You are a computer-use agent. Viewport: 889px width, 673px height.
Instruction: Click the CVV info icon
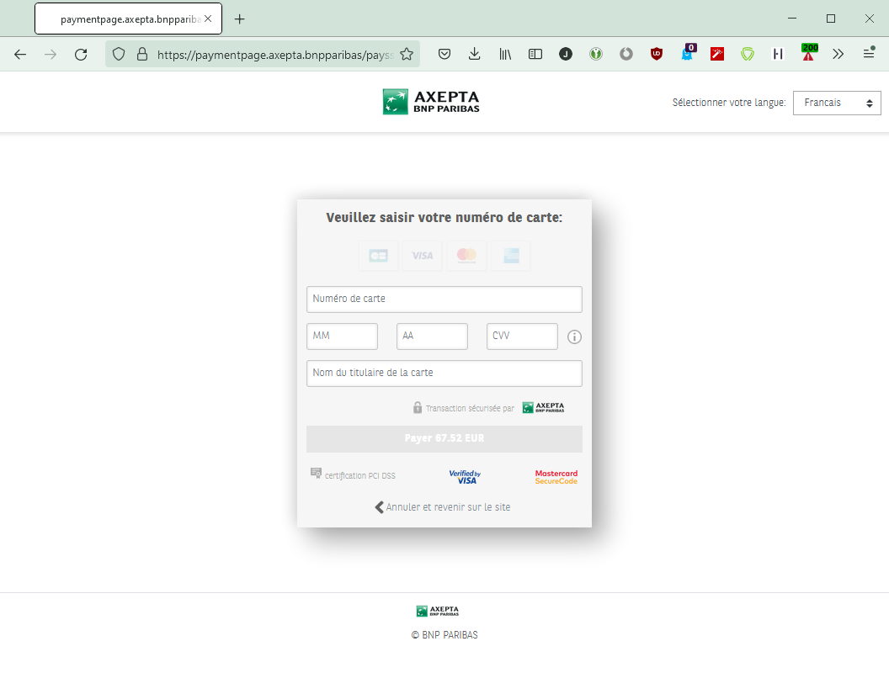574,336
